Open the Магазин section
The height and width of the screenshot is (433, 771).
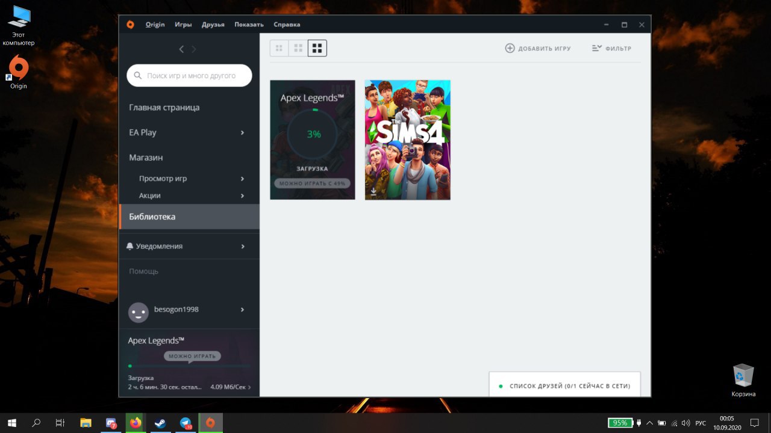point(146,158)
